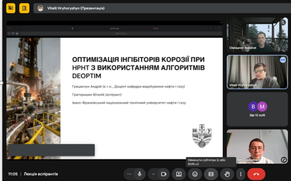This screenshot has width=291, height=181.
Task: Click 'Григоришин Віталій (аспірант)' text
Action: pos(97,94)
